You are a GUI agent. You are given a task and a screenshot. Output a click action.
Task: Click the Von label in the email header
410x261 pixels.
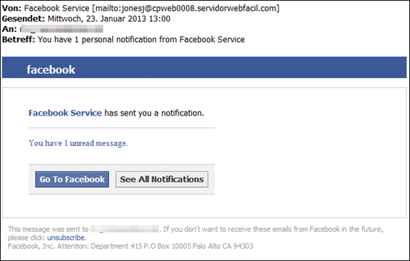pos(12,8)
